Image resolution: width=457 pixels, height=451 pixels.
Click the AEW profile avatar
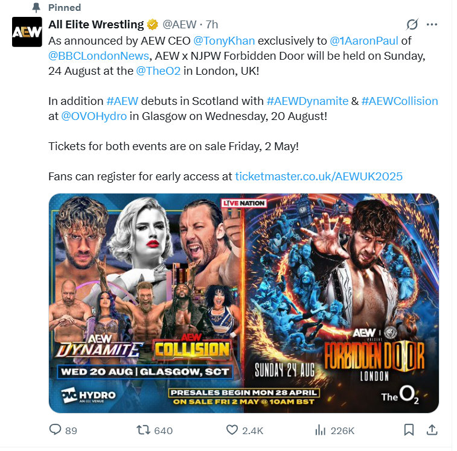pyautogui.click(x=27, y=32)
